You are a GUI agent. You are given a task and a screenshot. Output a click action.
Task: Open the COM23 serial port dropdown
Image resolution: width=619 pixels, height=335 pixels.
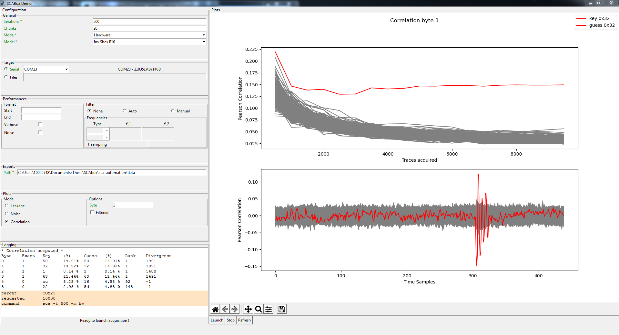(66, 69)
